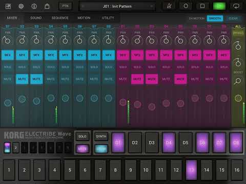Select the D8 drum pad
246x184 pixels.
coord(236,143)
